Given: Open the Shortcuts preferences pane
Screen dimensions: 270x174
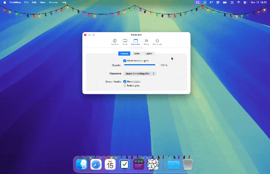Looking at the screenshot, I should (157, 42).
